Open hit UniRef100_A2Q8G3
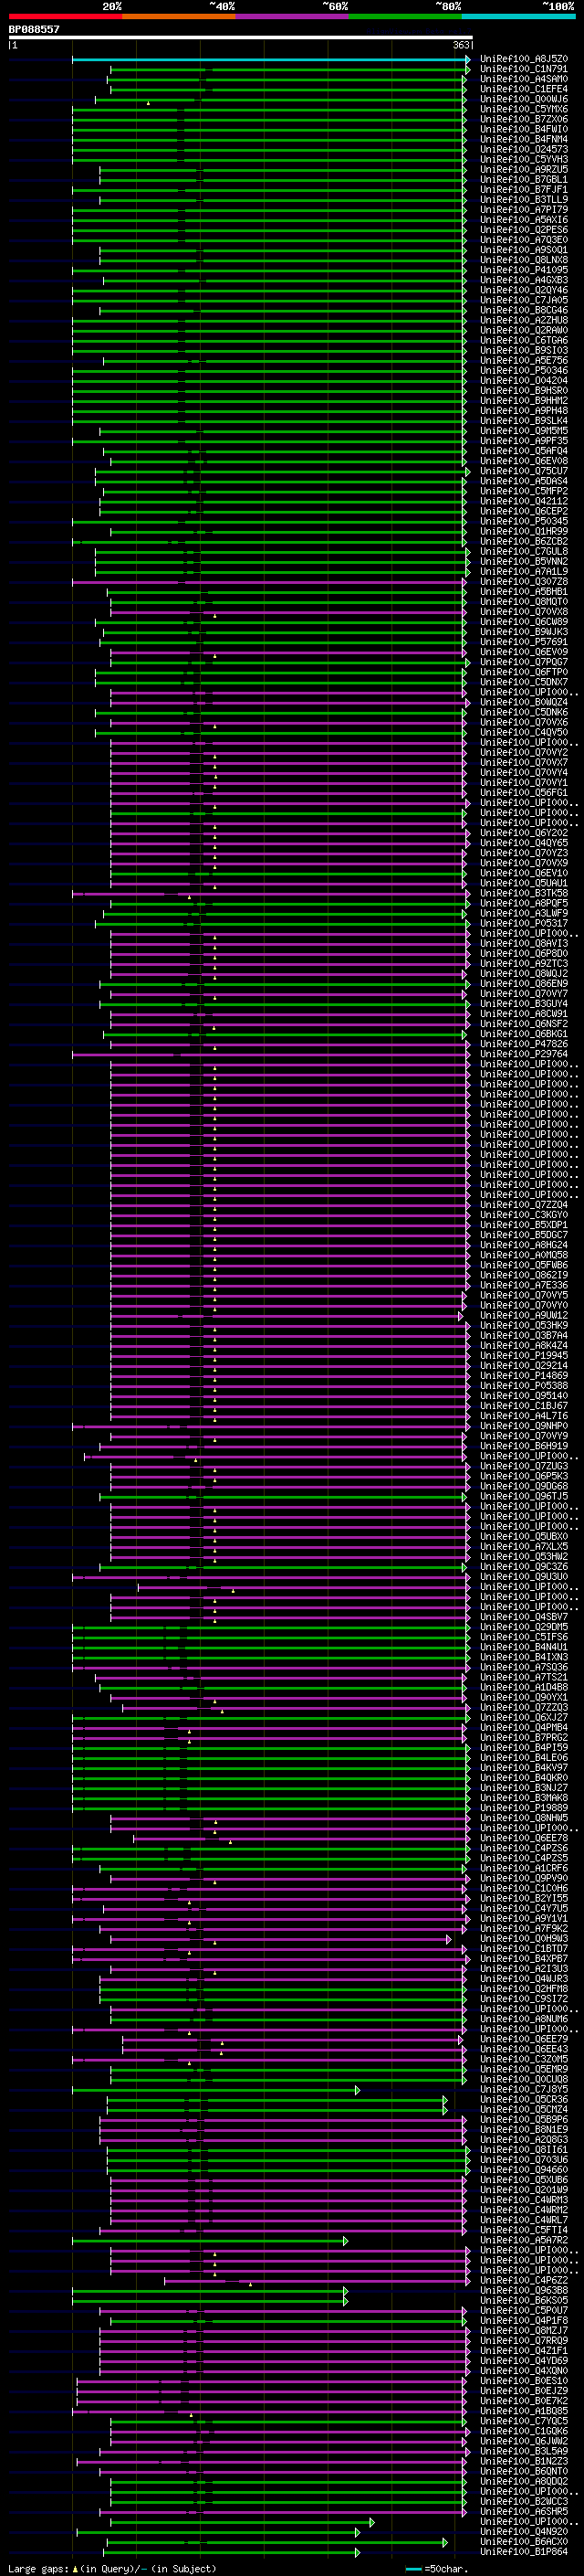The height and width of the screenshot is (2576, 584). coord(524,2139)
